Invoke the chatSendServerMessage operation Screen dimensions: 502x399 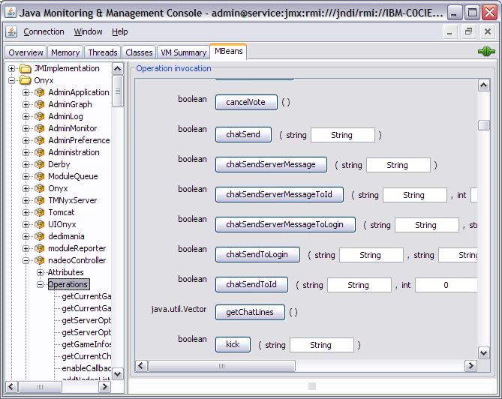[x=271, y=164]
